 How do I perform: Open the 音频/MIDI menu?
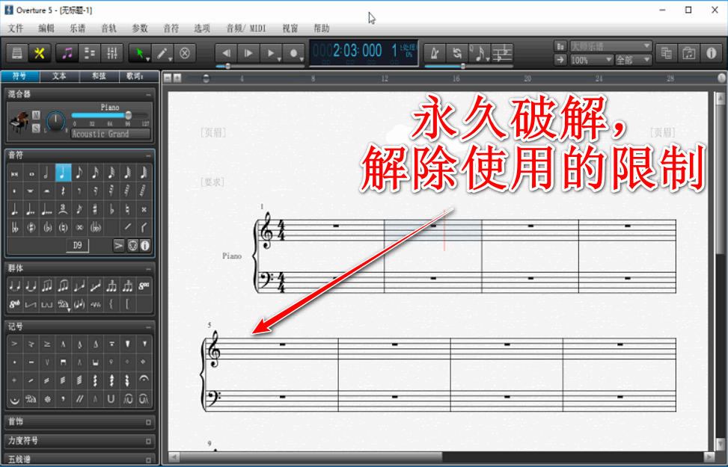coord(246,28)
